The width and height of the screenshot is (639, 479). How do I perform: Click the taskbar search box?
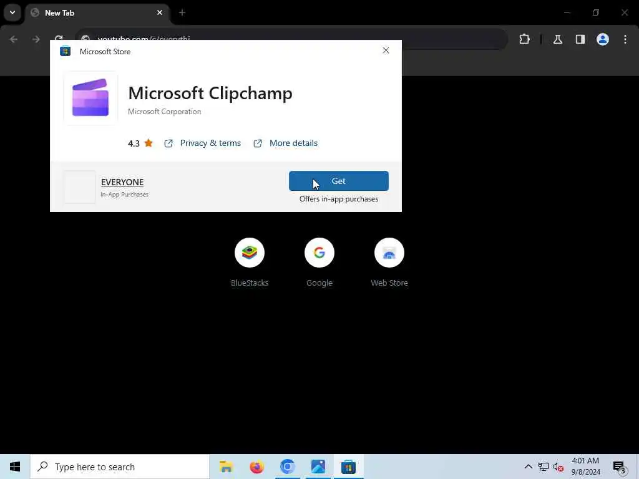(120, 467)
